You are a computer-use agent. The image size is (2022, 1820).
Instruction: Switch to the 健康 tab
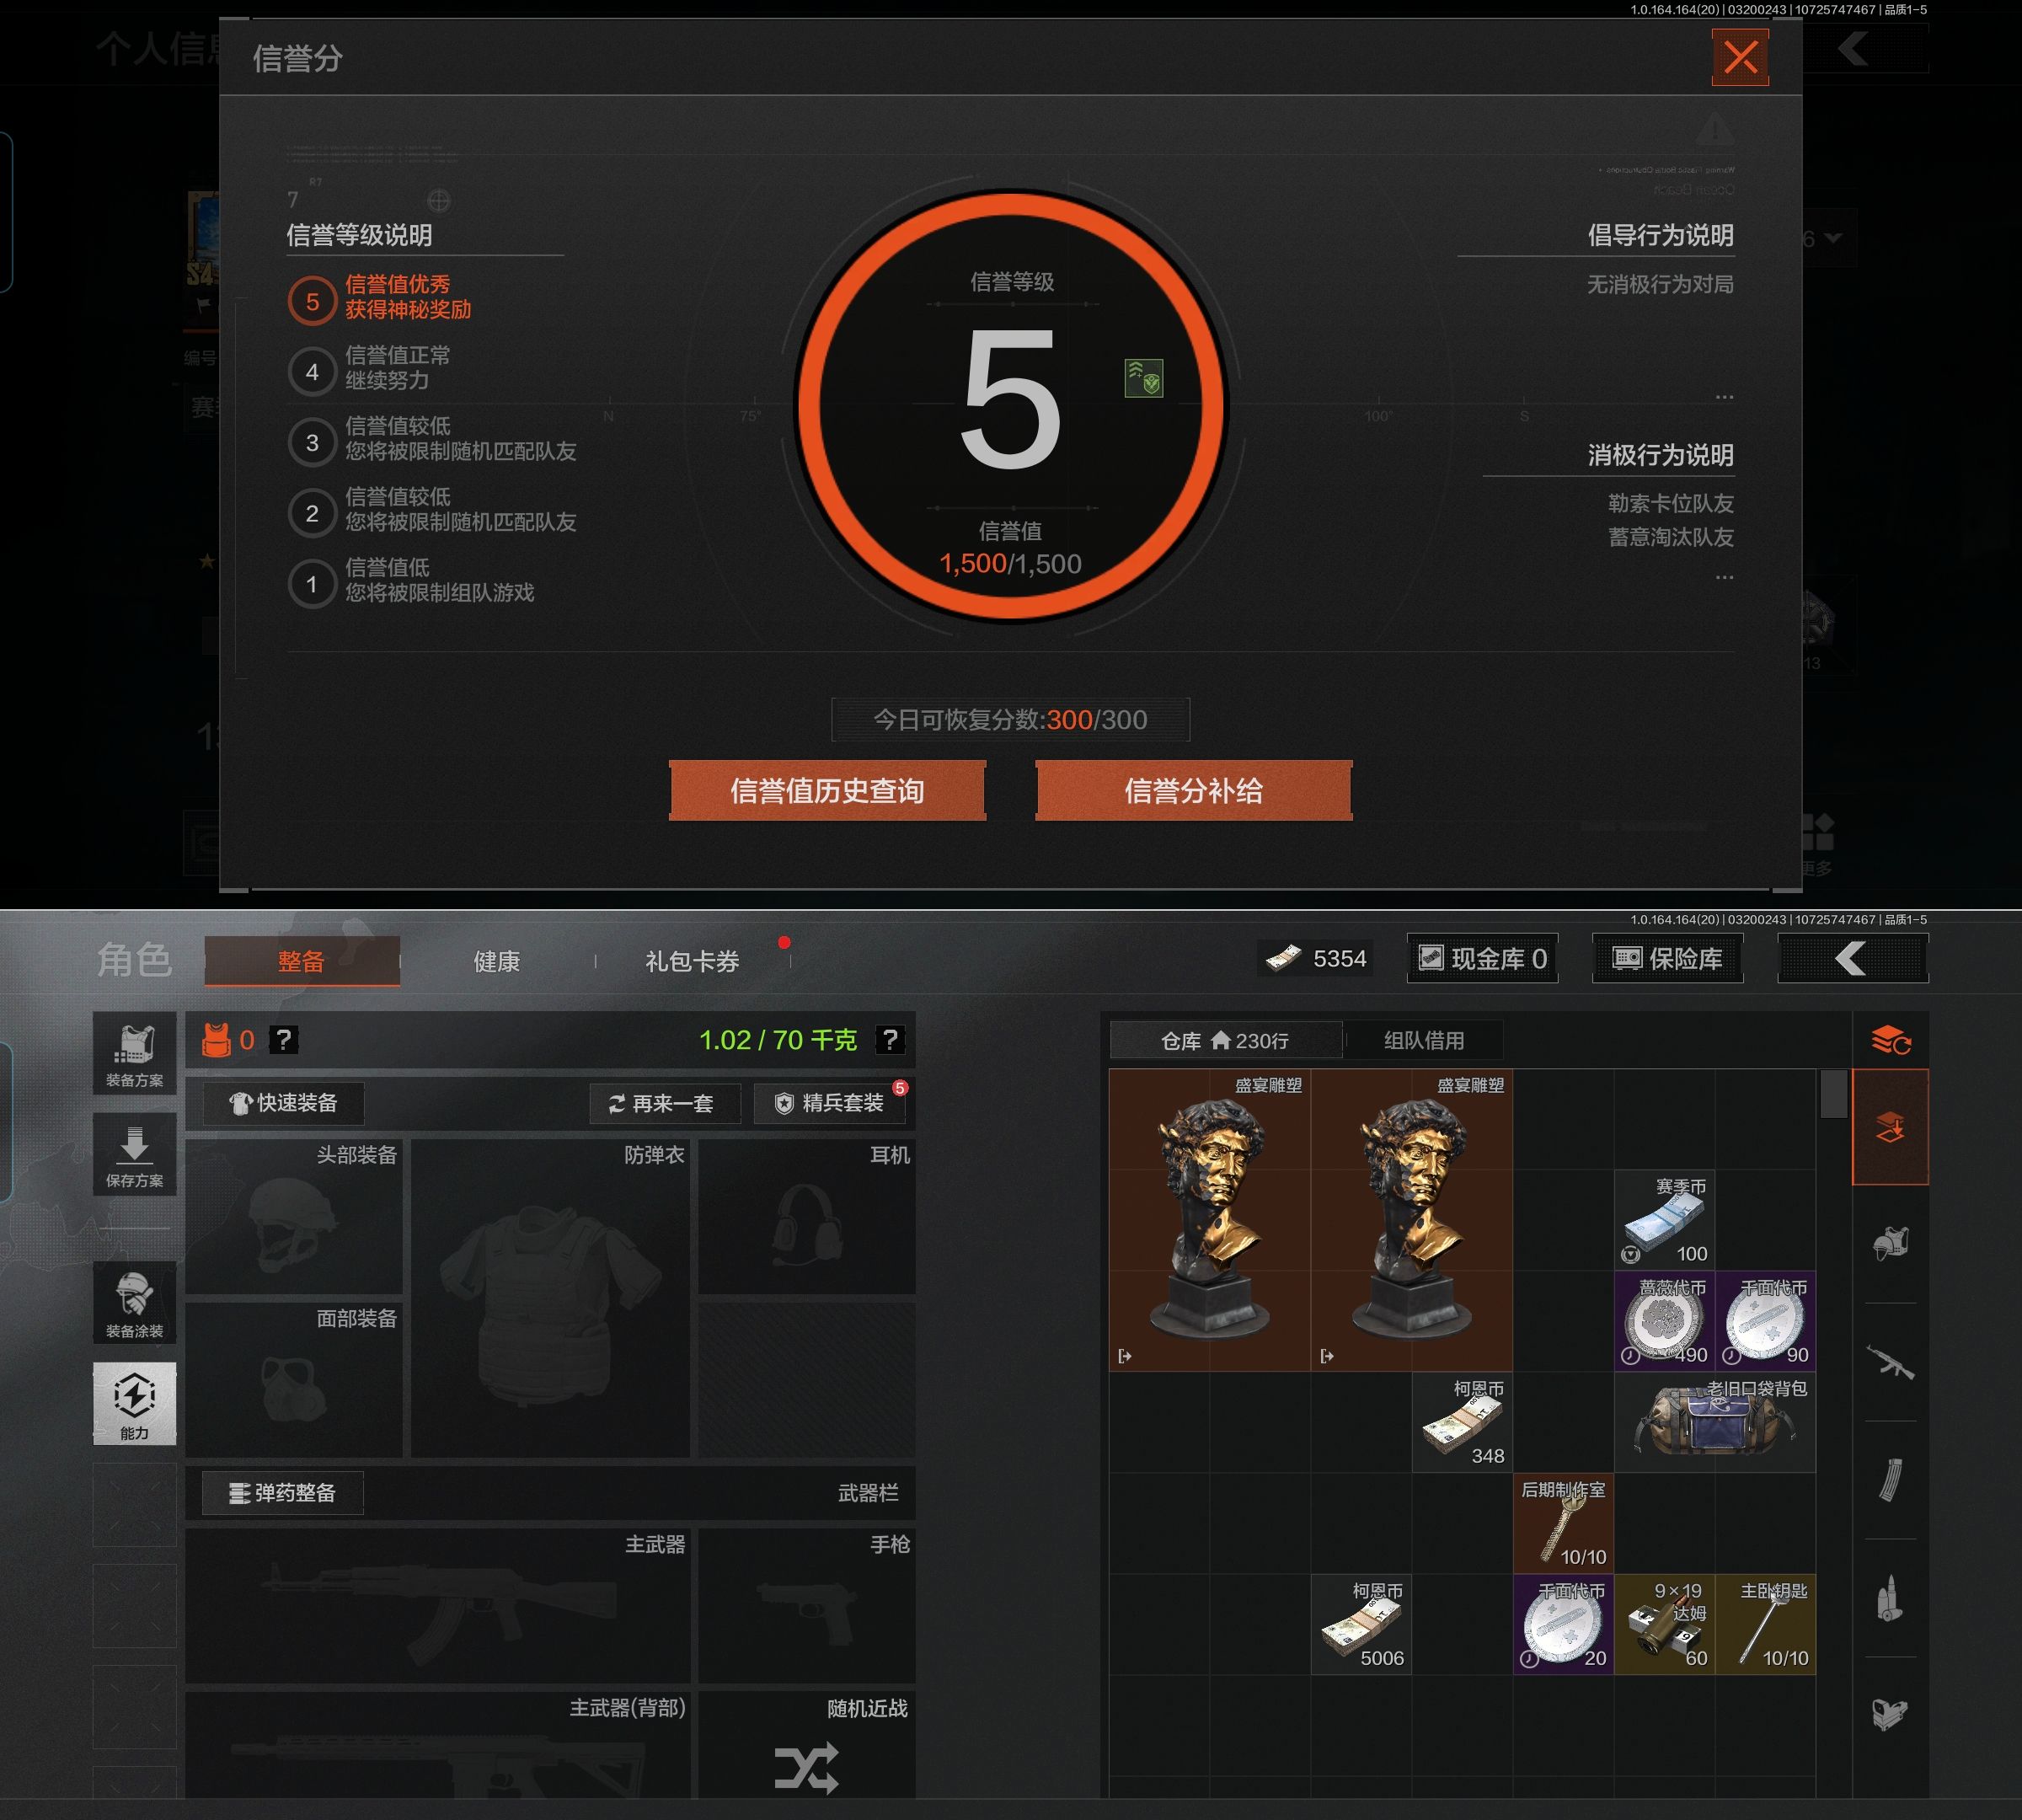[x=496, y=961]
